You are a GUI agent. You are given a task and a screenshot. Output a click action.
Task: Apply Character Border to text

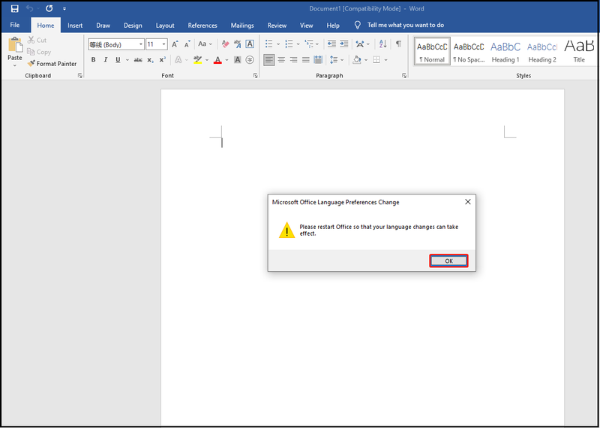click(250, 44)
